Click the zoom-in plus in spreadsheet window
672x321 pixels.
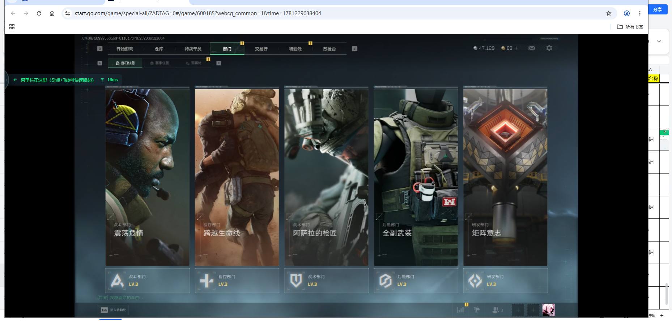click(662, 316)
